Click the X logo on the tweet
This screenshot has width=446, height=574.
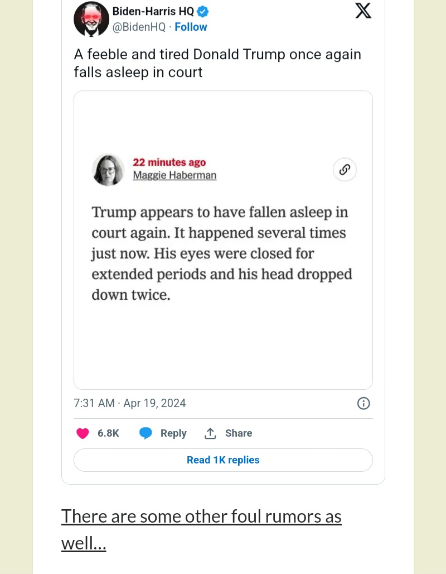pos(363,11)
